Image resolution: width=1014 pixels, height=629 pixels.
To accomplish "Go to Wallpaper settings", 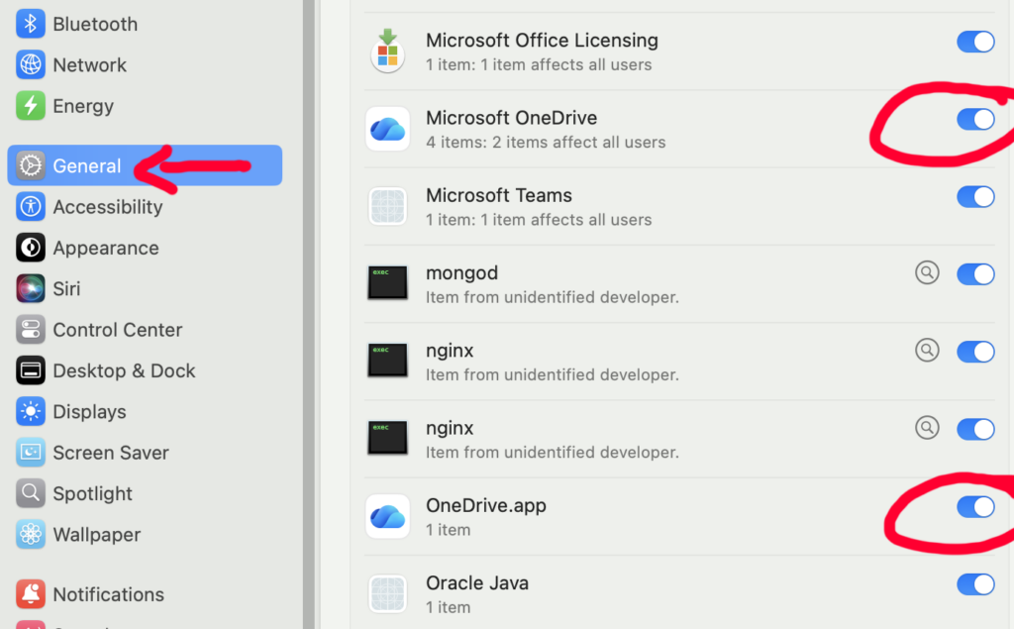I will click(x=96, y=535).
